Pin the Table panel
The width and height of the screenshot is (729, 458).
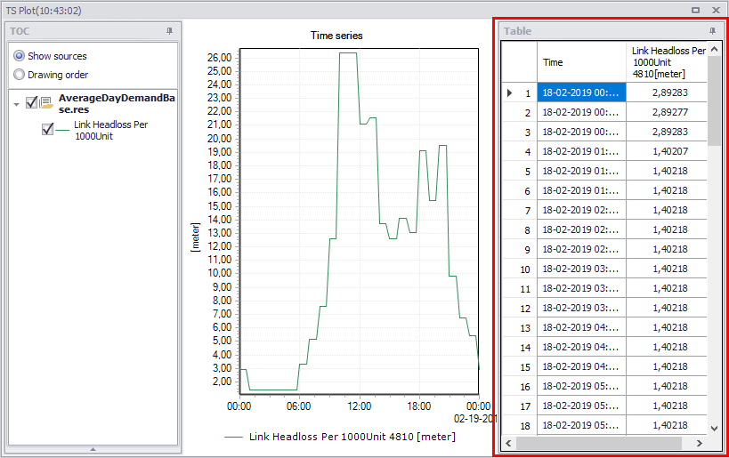(x=712, y=30)
